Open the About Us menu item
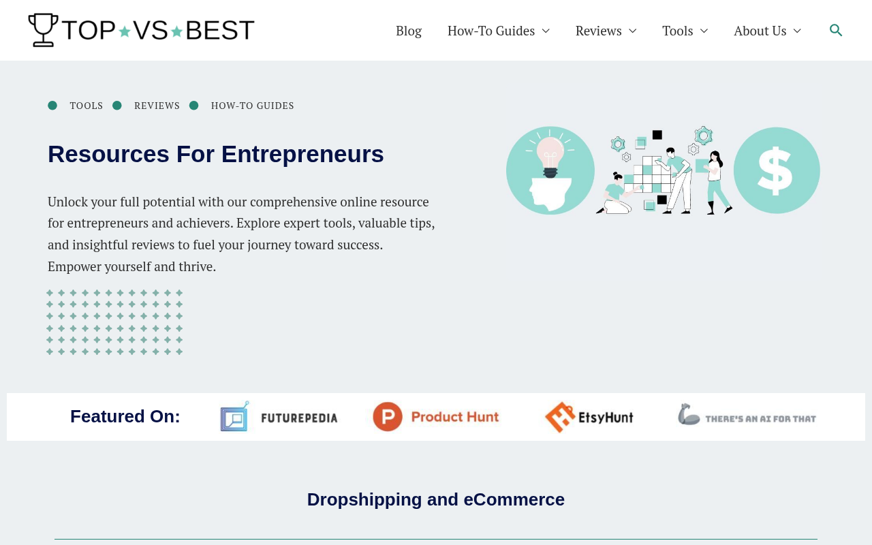The height and width of the screenshot is (545, 872). pos(760,30)
